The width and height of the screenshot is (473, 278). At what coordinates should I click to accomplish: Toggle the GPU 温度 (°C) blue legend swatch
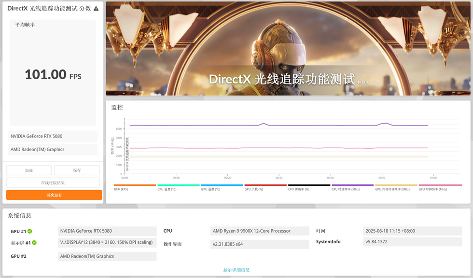coord(222,185)
